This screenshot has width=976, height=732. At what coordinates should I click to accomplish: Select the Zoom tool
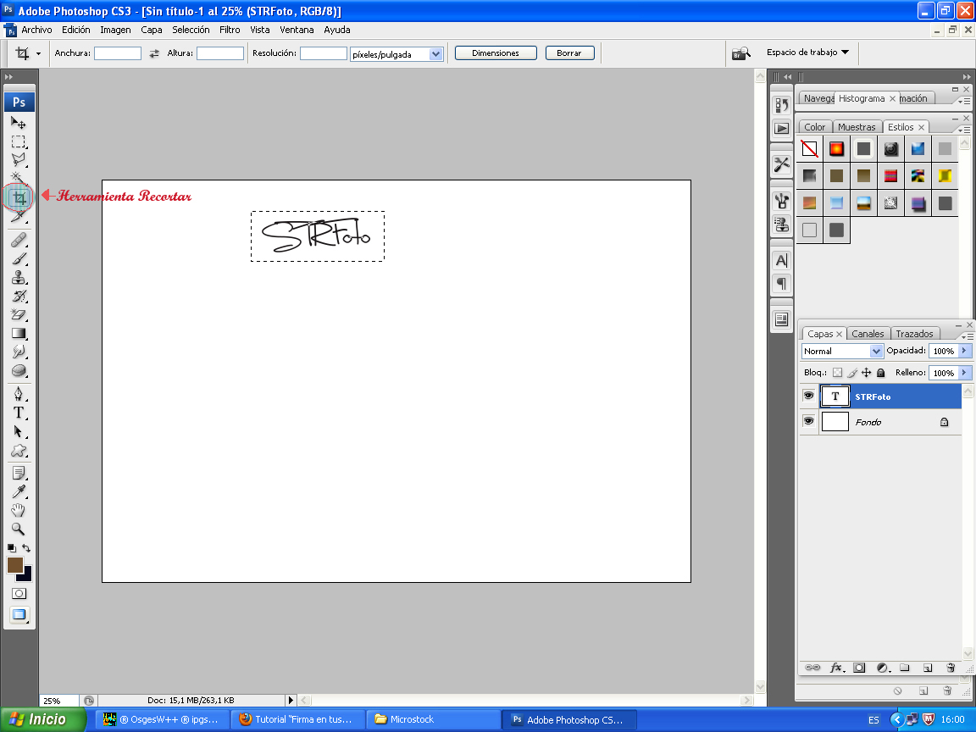pyautogui.click(x=19, y=529)
